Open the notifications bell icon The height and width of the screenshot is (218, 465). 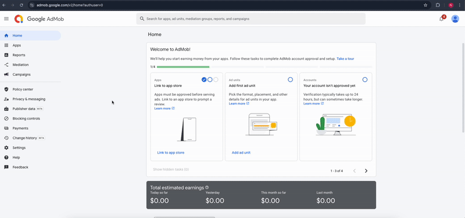click(x=442, y=19)
